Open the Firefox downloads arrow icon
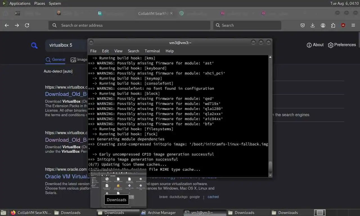Image resolution: width=360 pixels, height=216 pixels. (x=312, y=25)
